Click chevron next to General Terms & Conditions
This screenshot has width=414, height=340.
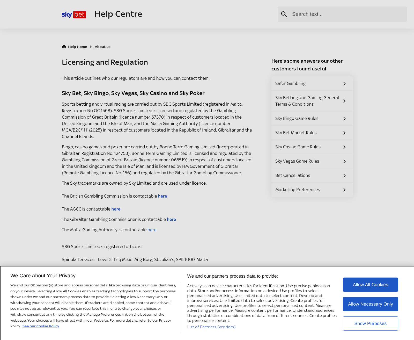344,101
